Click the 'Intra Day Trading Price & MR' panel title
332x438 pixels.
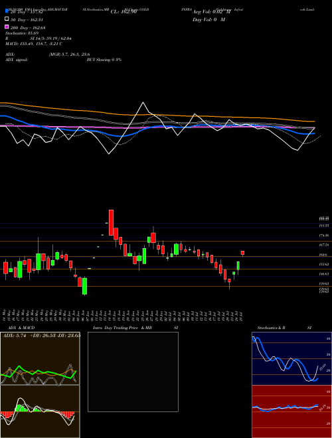[122, 328]
